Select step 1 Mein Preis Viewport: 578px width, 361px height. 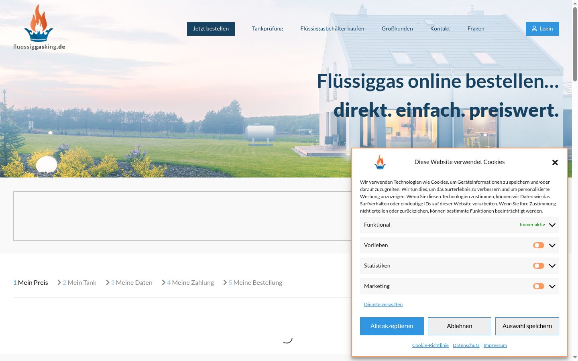(x=31, y=283)
